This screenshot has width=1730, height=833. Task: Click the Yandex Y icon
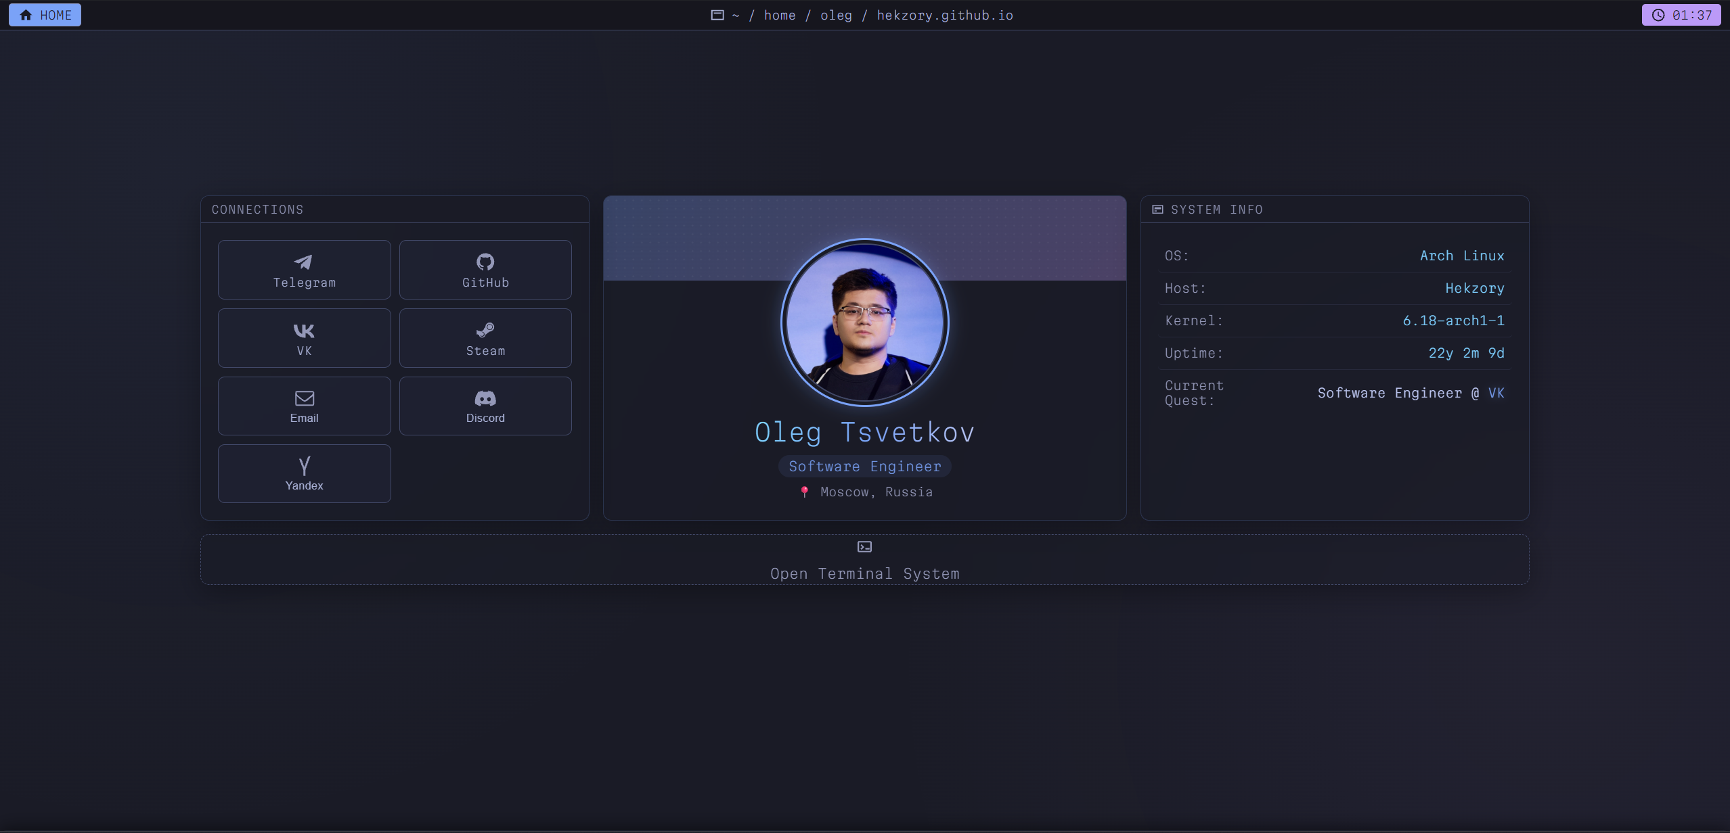click(x=304, y=466)
